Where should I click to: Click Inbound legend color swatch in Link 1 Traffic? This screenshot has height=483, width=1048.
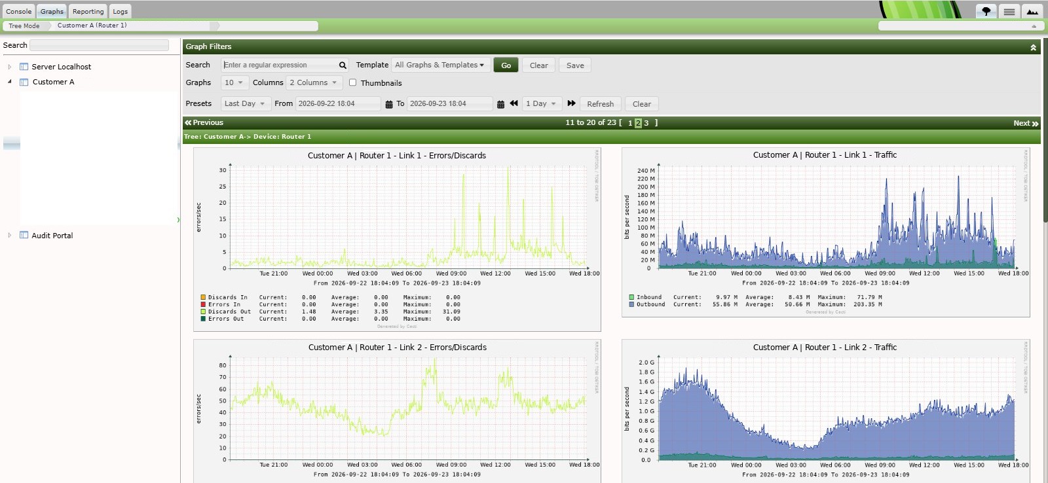point(631,297)
